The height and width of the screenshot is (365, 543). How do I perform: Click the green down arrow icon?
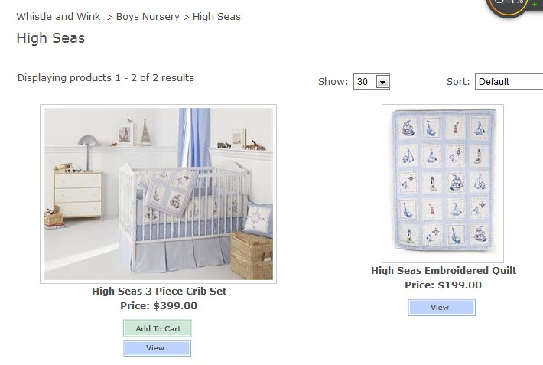(x=533, y=4)
